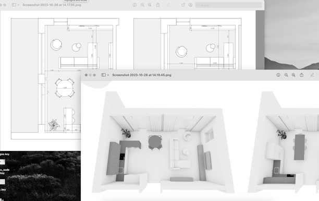Click the Info icon in the 14.19.45 window

tap(278, 75)
